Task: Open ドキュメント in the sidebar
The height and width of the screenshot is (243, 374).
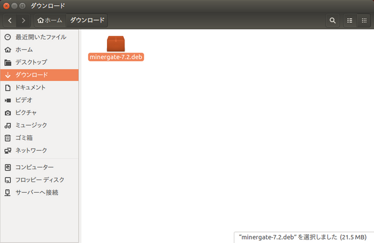Action: [39, 88]
